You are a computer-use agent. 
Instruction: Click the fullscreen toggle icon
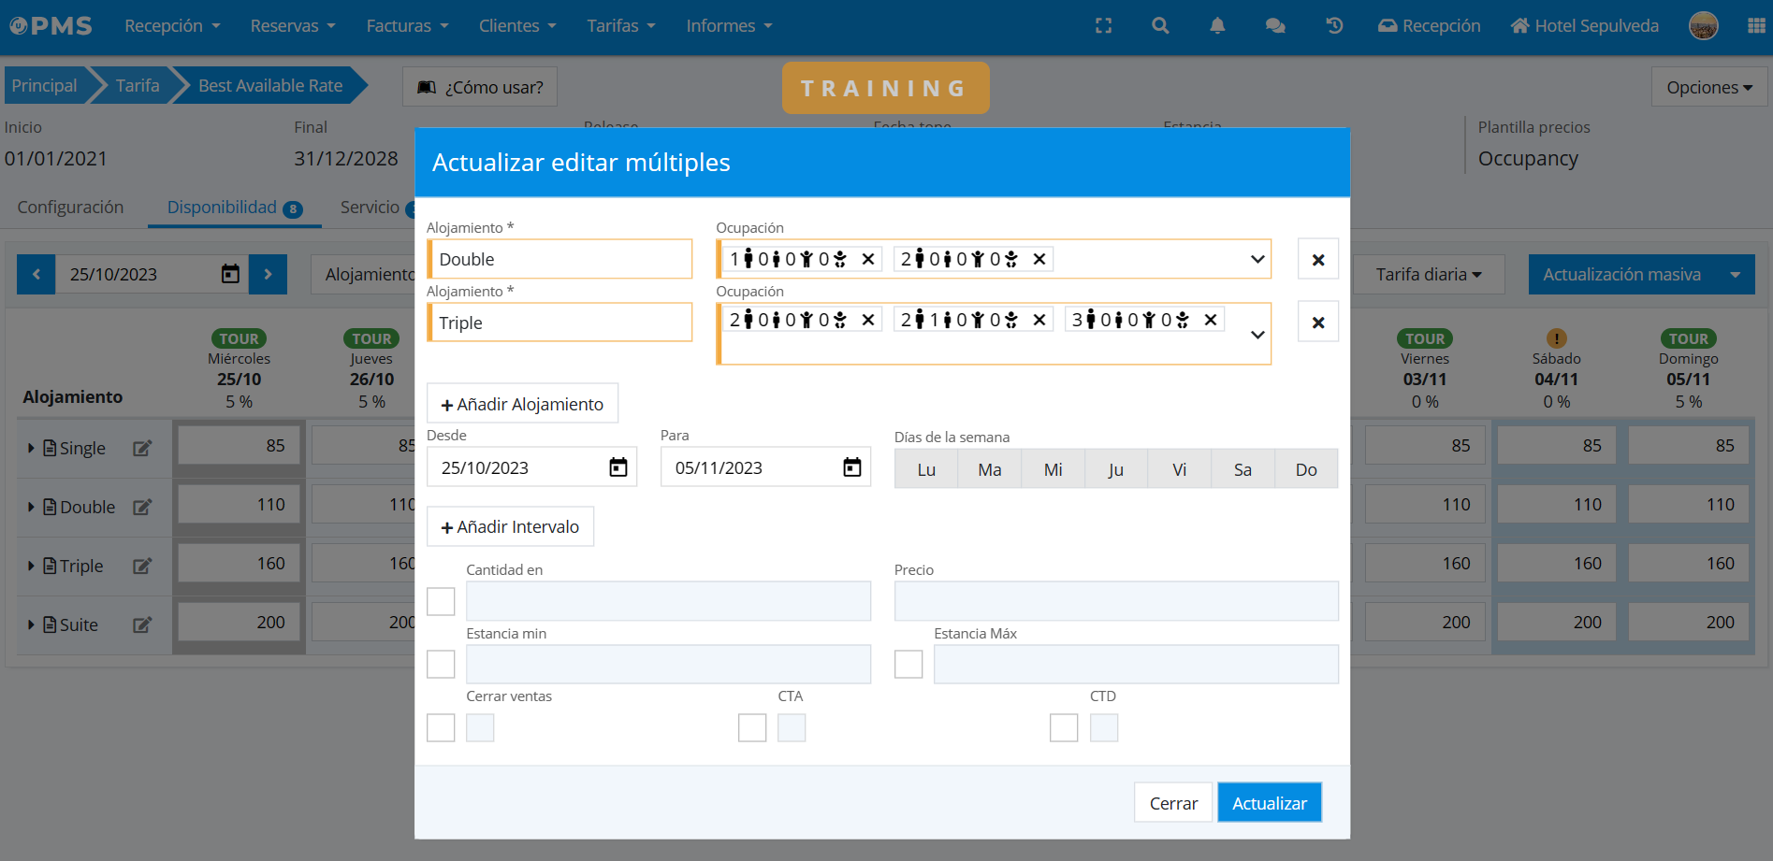(1104, 26)
